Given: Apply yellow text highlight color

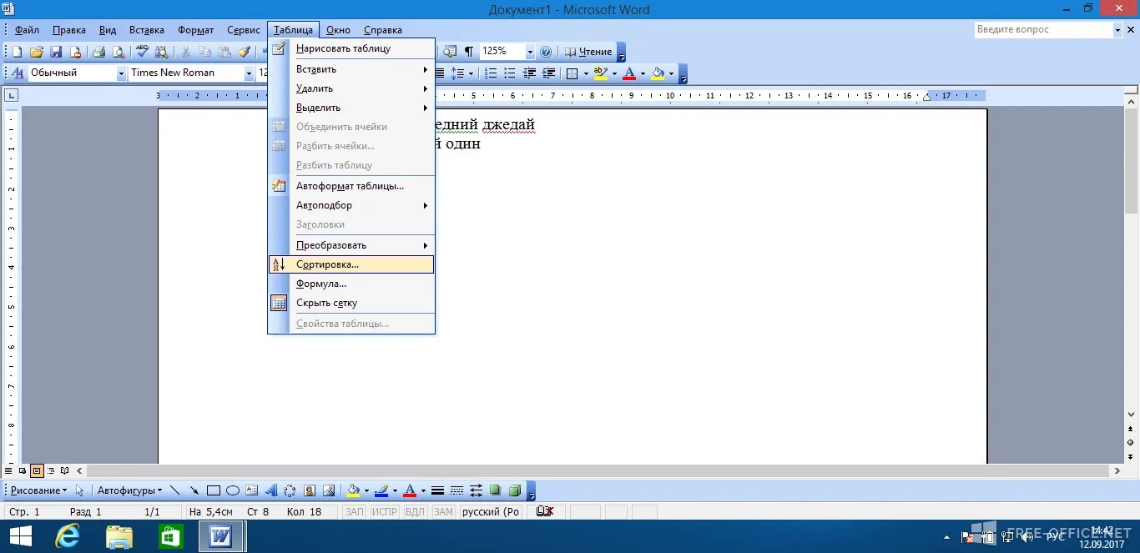Looking at the screenshot, I should pyautogui.click(x=601, y=73).
